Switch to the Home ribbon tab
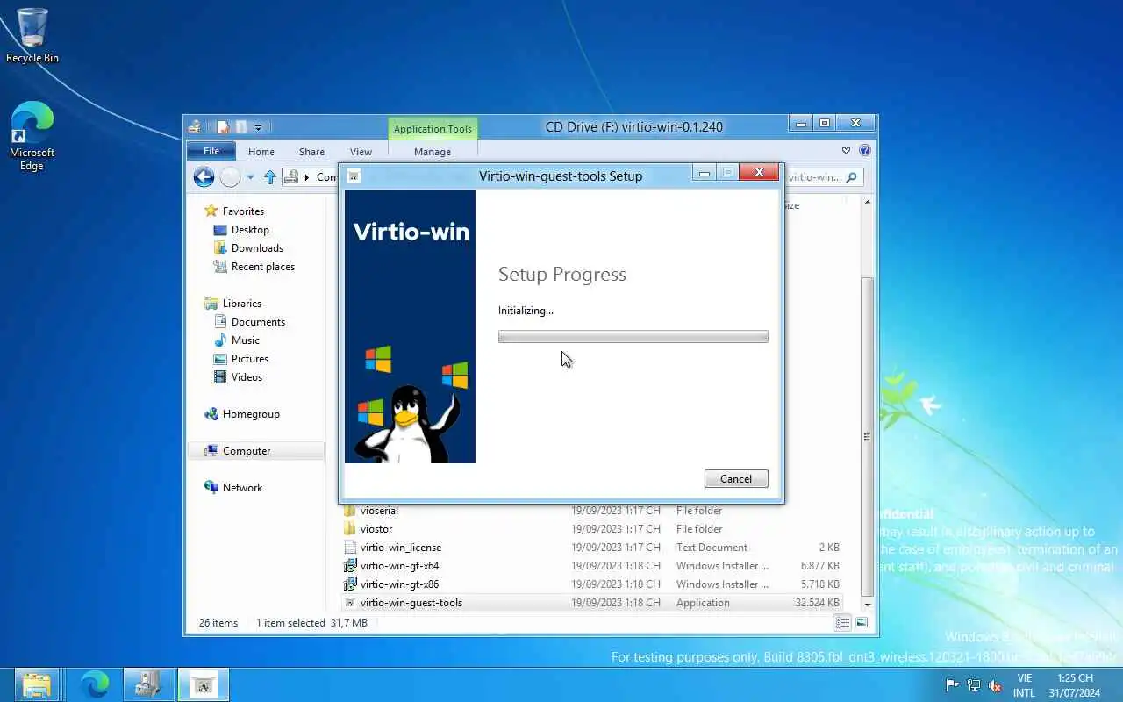 [261, 152]
